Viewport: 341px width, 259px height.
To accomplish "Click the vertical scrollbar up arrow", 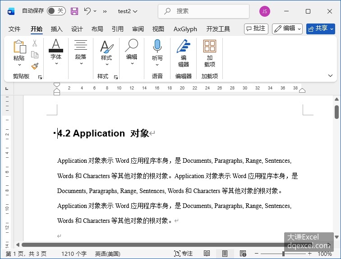I will 336,99.
